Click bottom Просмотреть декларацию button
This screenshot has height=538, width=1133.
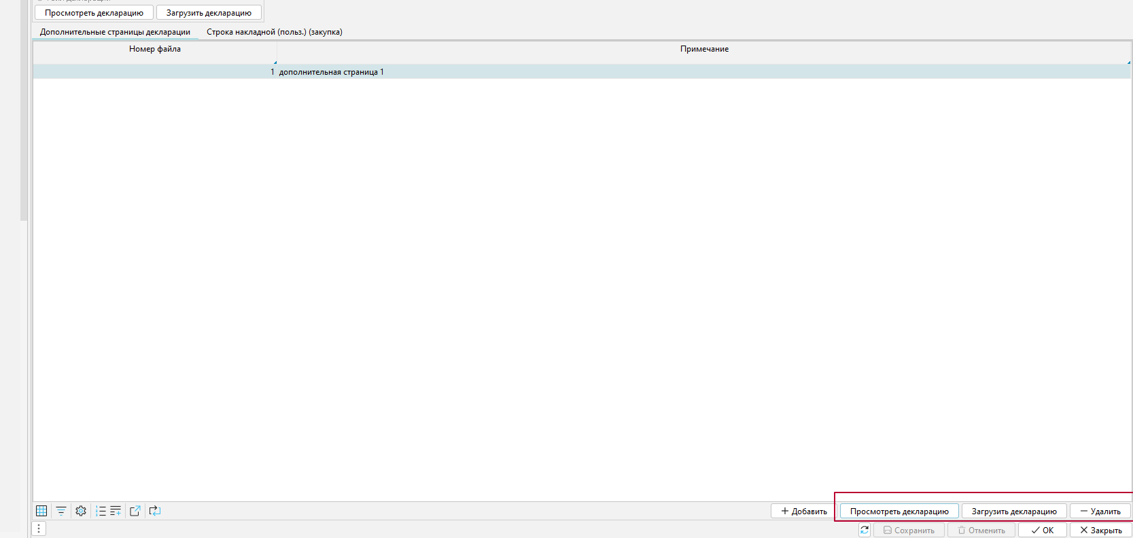[x=899, y=512]
